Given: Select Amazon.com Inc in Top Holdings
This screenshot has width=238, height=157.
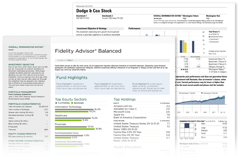Looking at the screenshot, I should 123,106.
